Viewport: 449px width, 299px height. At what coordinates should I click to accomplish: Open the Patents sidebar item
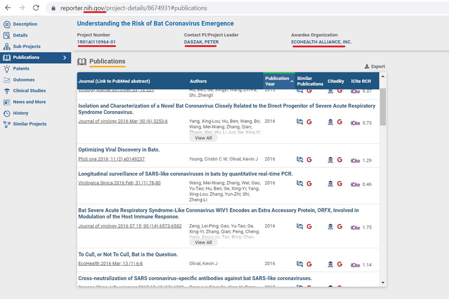21,68
